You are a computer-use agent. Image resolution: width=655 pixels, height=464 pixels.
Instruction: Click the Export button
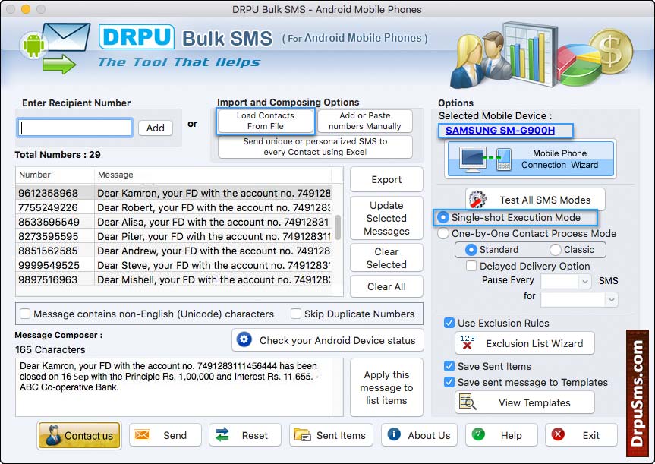pos(386,179)
